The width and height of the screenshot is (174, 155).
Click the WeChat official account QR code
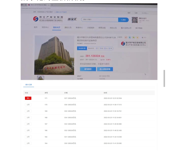click(135, 20)
